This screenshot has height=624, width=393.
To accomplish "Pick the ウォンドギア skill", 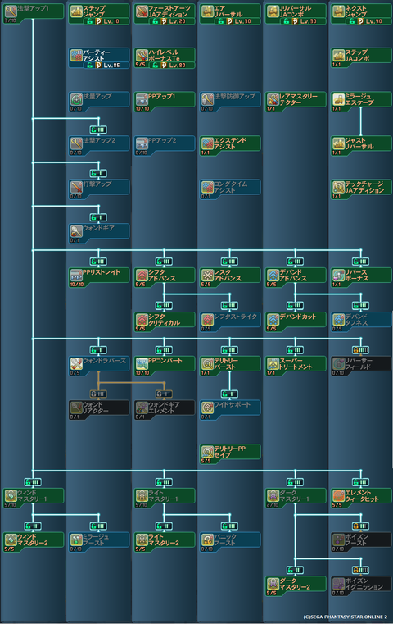I will coord(99,234).
